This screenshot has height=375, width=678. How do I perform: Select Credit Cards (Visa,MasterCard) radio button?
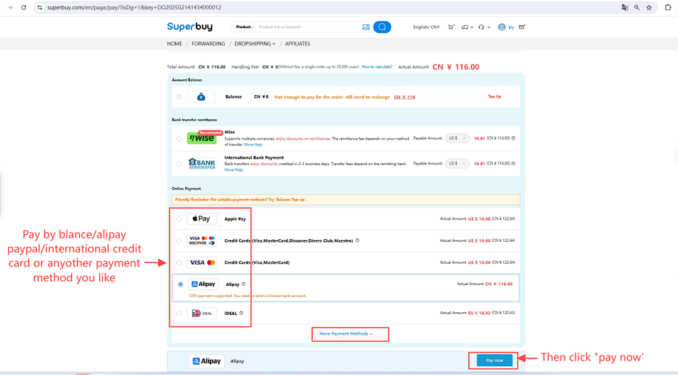click(x=179, y=263)
